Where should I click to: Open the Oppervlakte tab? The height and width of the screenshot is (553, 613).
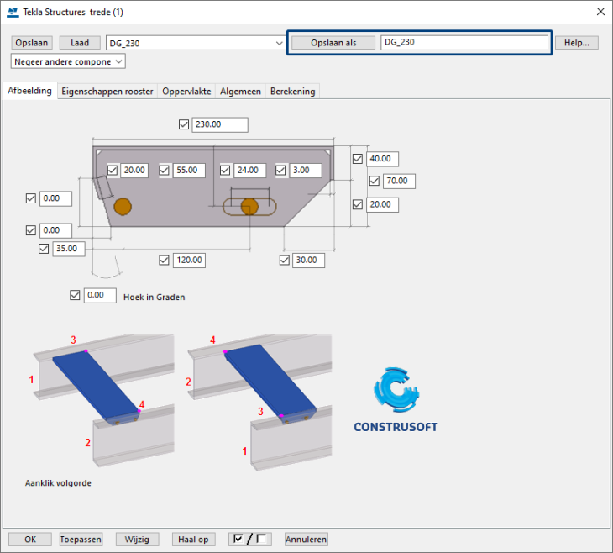click(186, 92)
